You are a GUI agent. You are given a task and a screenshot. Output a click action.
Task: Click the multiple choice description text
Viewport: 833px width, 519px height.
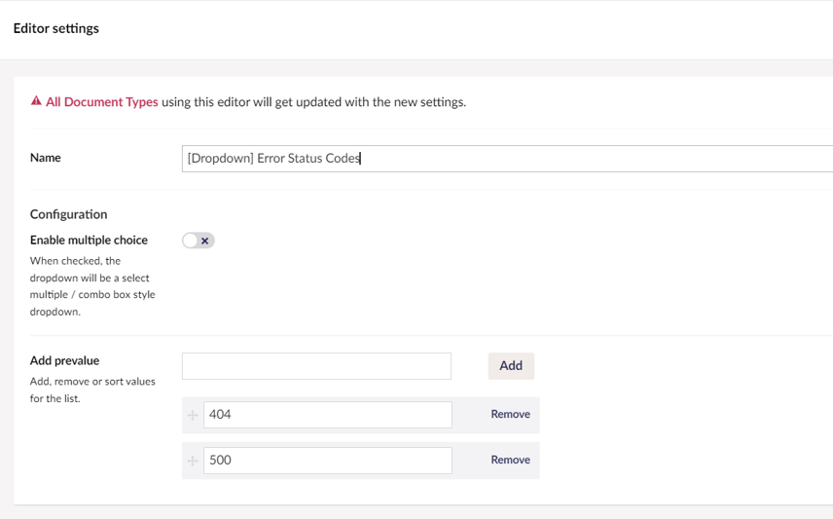pyautogui.click(x=91, y=286)
